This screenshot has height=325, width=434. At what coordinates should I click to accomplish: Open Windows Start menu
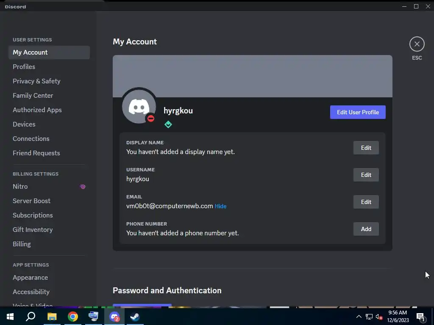coord(10,317)
